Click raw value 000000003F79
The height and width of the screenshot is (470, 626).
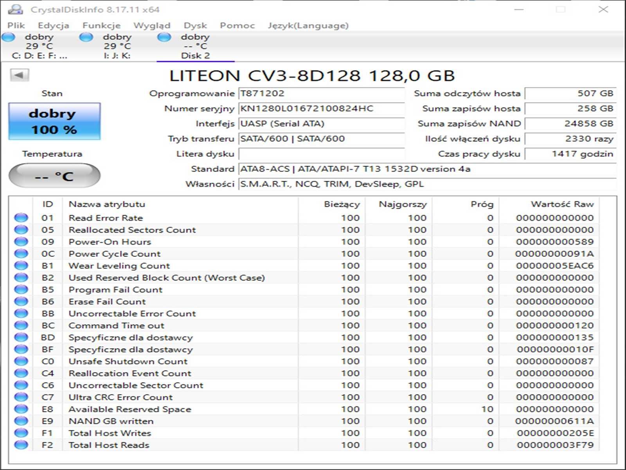click(x=555, y=445)
